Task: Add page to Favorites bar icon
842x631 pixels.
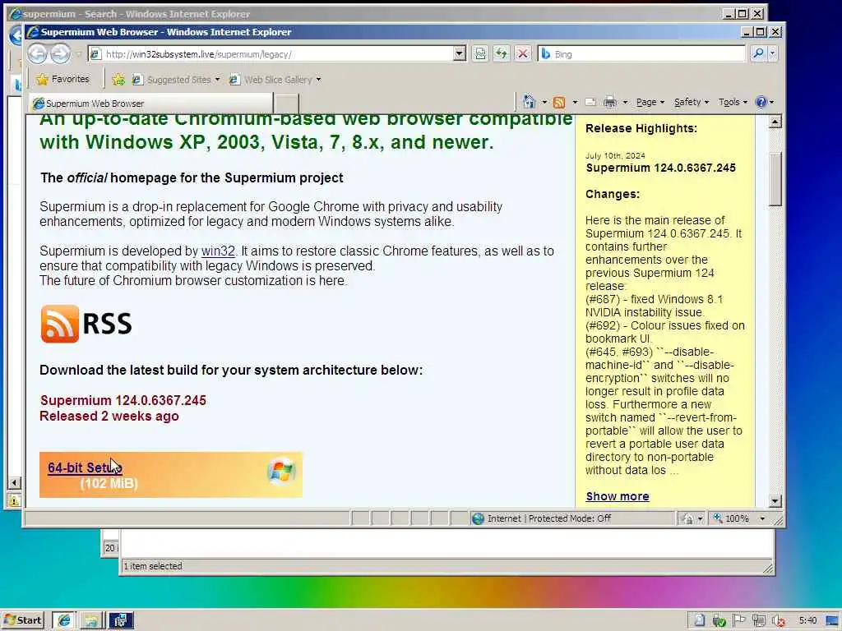Action: [118, 80]
